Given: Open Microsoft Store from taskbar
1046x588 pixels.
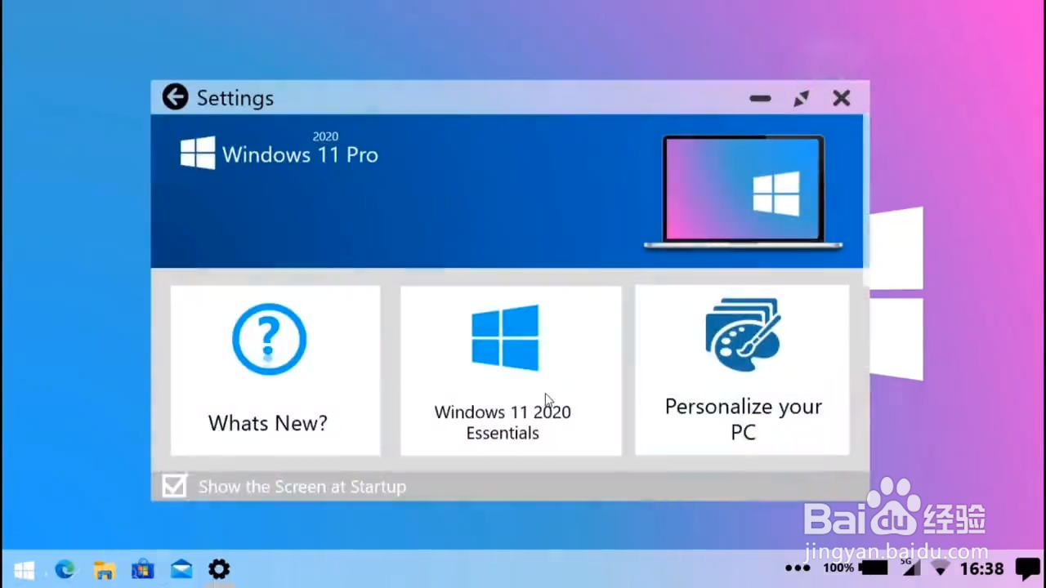Looking at the screenshot, I should [143, 569].
